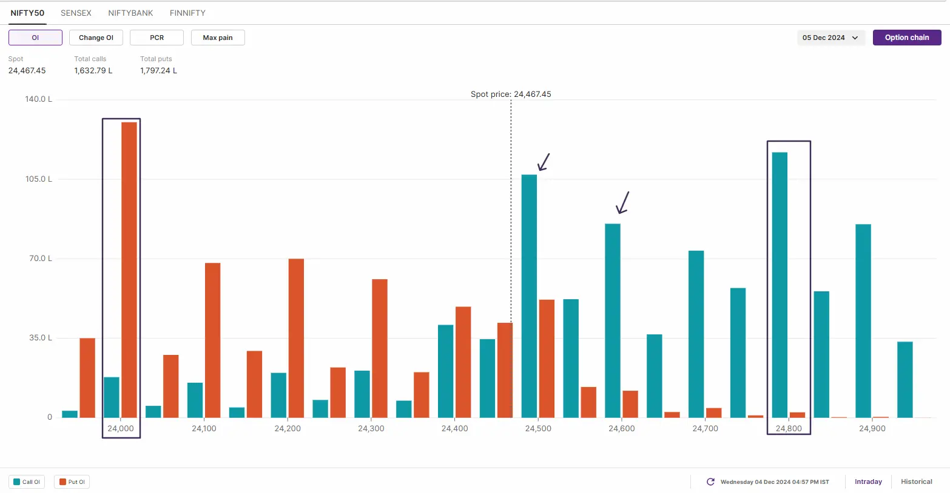
Task: Click the 24,600 call OI bar
Action: pos(613,321)
